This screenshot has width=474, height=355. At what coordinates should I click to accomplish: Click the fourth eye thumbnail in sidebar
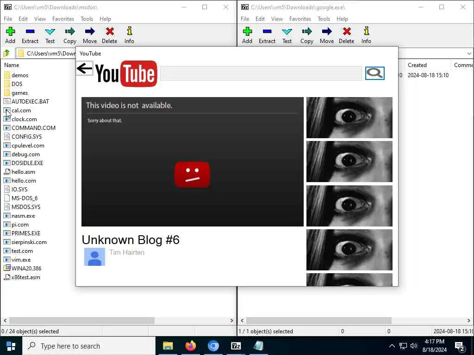point(349,250)
